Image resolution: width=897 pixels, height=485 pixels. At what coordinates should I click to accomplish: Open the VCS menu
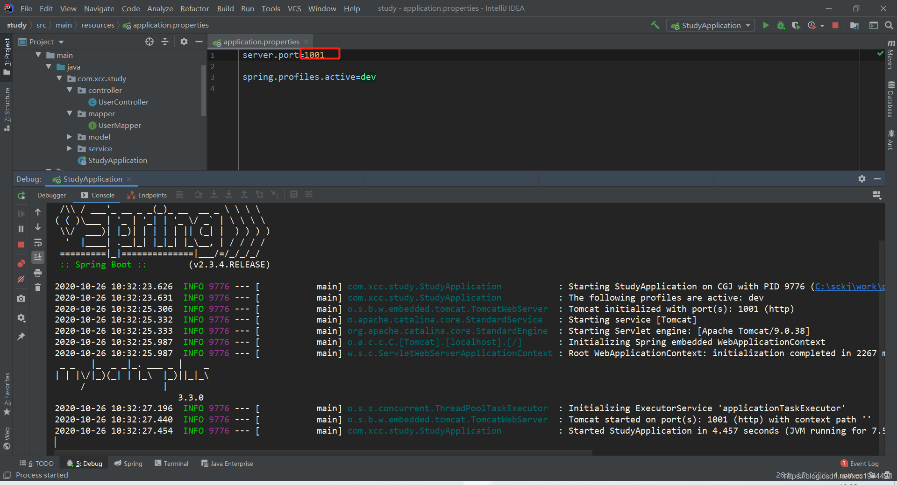tap(294, 8)
